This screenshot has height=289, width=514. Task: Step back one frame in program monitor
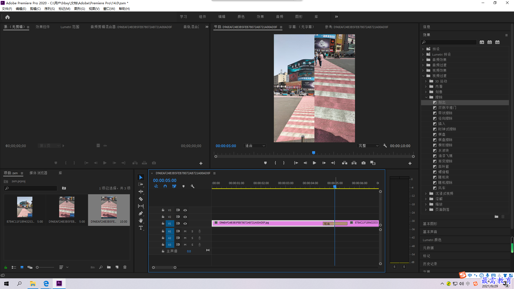(x=305, y=163)
